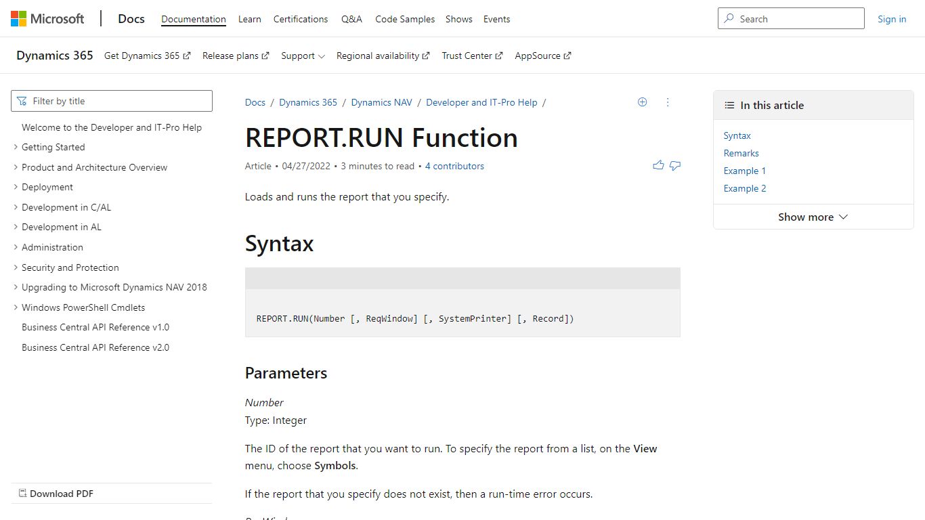Viewport: 925px width, 520px height.
Task: Open the Events menu item
Action: (x=496, y=19)
